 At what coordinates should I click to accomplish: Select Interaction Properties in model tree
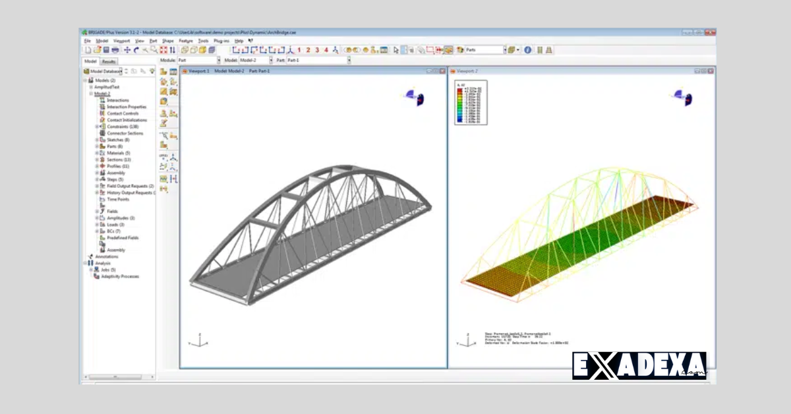pos(126,107)
